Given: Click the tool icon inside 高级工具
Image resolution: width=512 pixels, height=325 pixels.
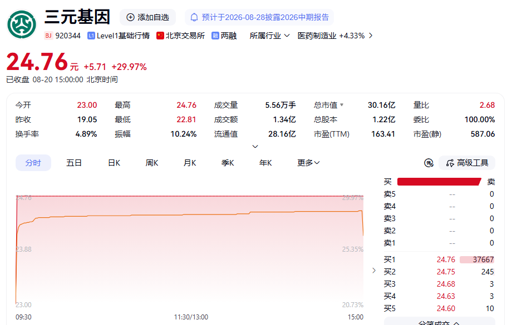Looking at the screenshot, I should tap(450, 163).
